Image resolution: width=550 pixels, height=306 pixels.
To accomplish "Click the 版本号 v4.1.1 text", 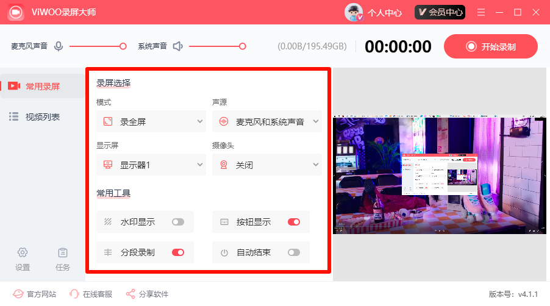I will pyautogui.click(x=513, y=294).
